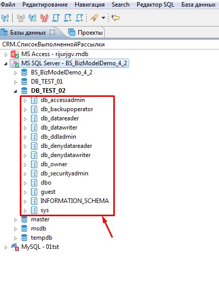Click the db_accessadmin schema icon
Screen dimensions: 219x282
coord(34,100)
